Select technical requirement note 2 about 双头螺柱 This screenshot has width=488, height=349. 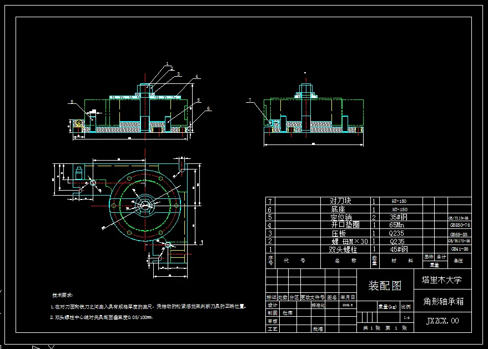tap(102, 317)
